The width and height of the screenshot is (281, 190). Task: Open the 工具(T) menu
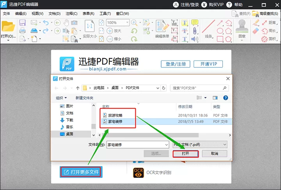point(105,14)
